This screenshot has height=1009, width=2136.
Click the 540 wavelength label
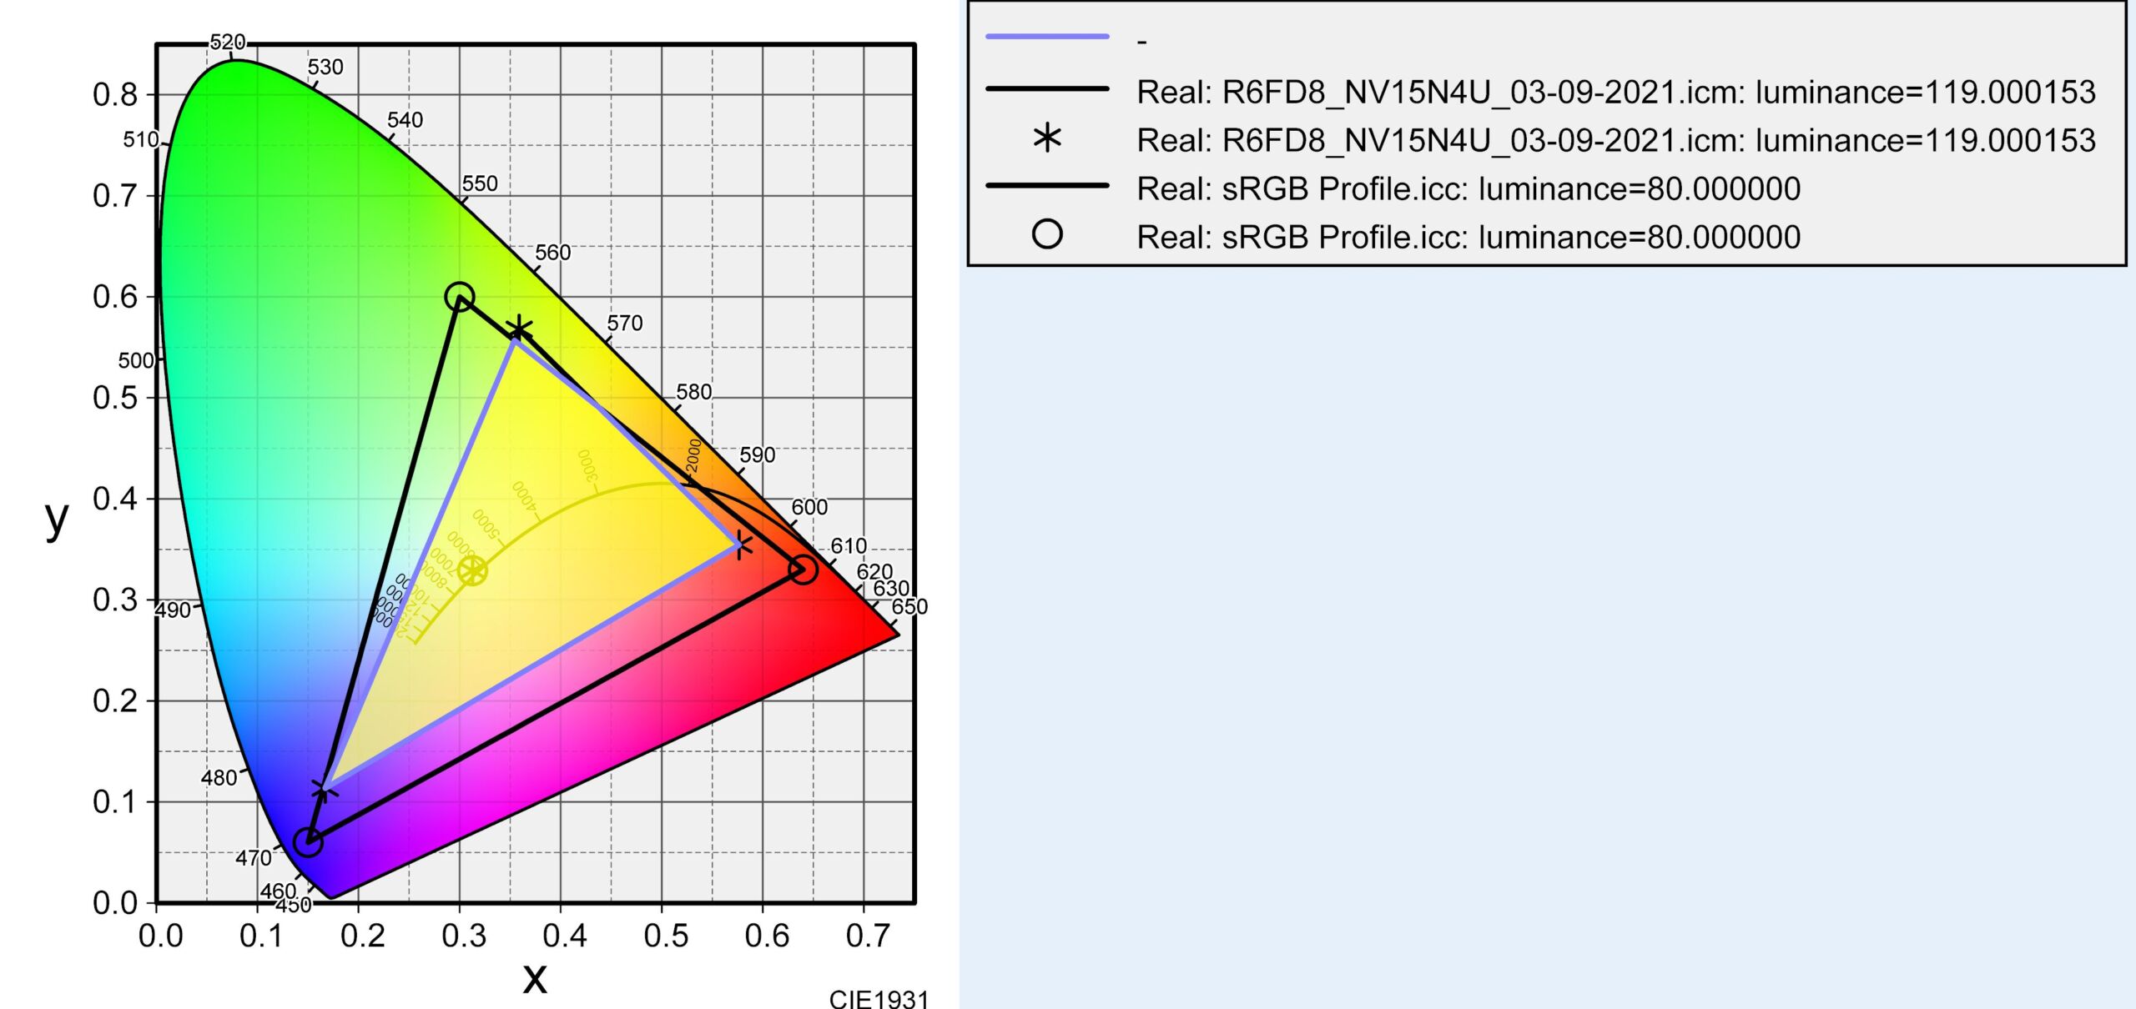[405, 120]
